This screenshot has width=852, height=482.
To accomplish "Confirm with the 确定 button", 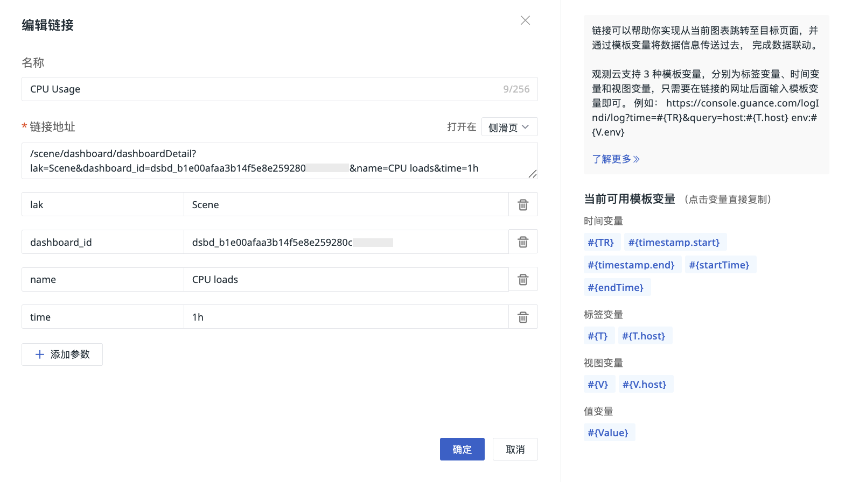I will 462,449.
